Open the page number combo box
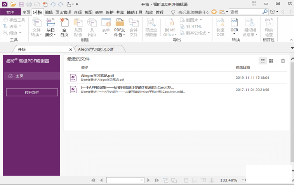The width and height of the screenshot is (294, 185). coord(125,180)
